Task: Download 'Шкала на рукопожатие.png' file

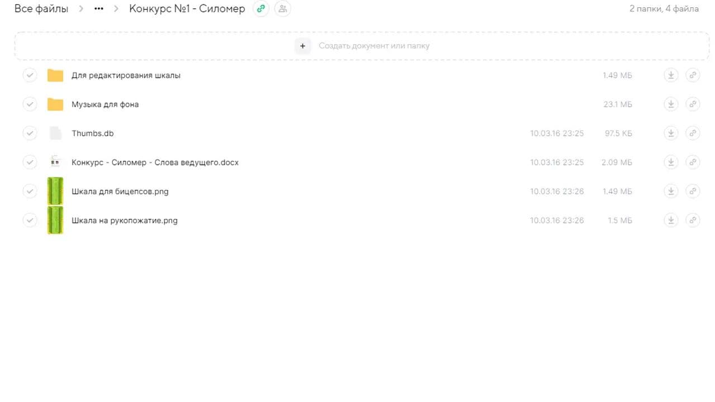Action: 670,221
